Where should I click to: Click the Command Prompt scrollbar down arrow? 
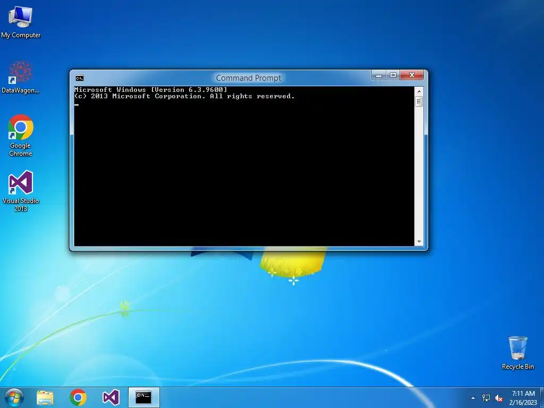click(419, 242)
